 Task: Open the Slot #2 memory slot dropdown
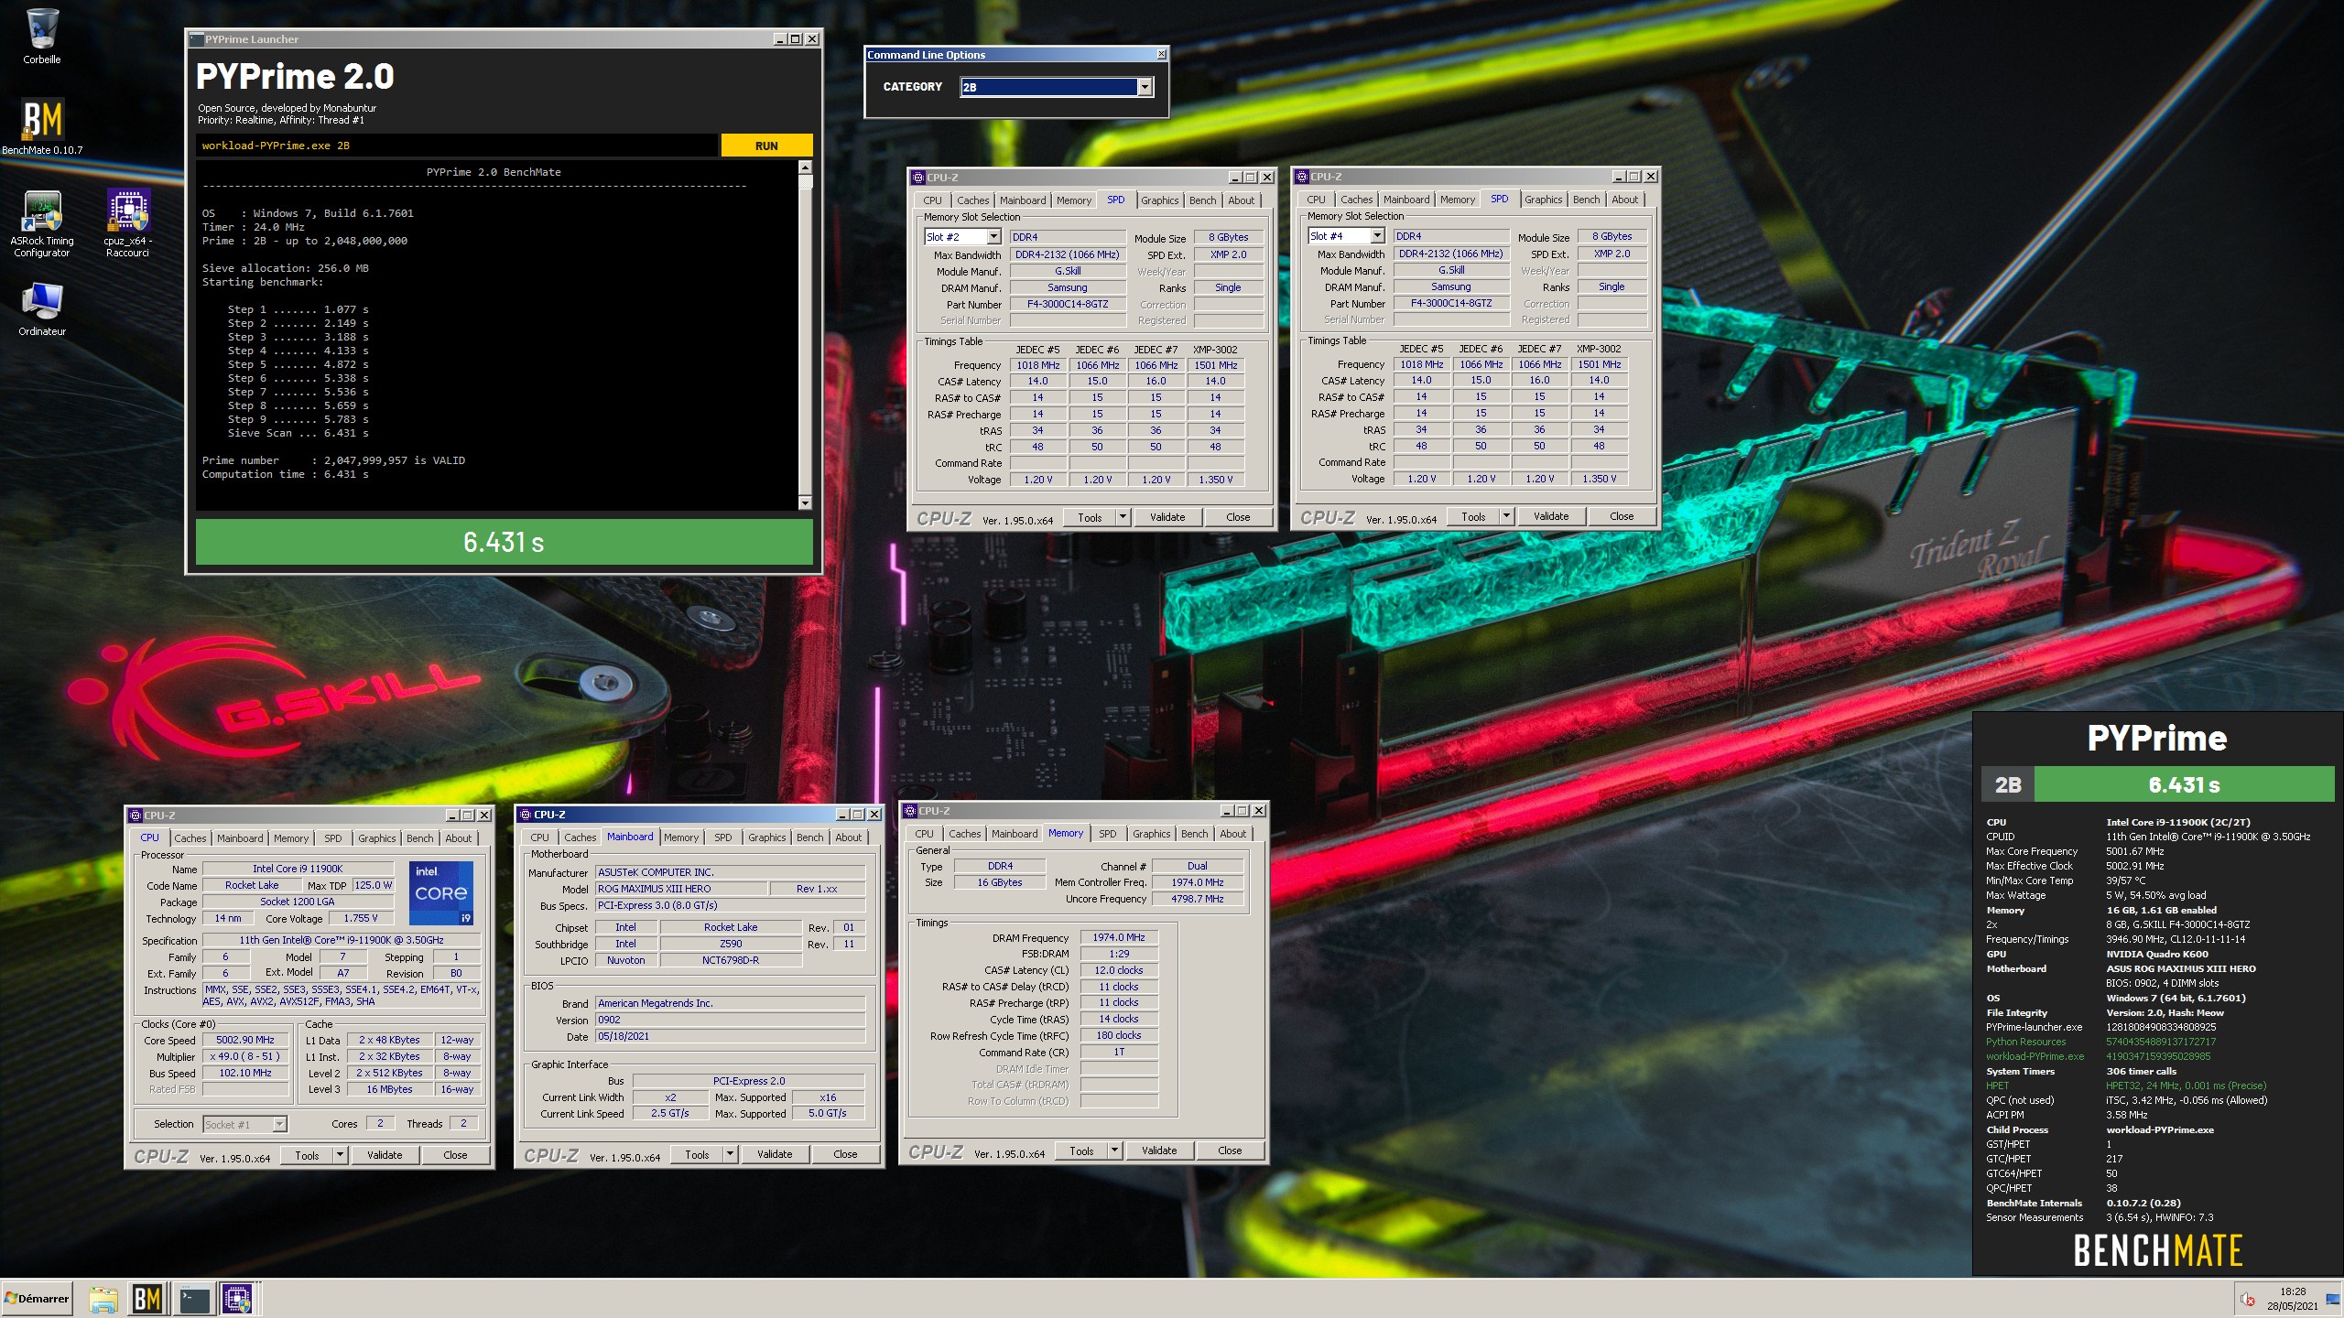click(993, 237)
